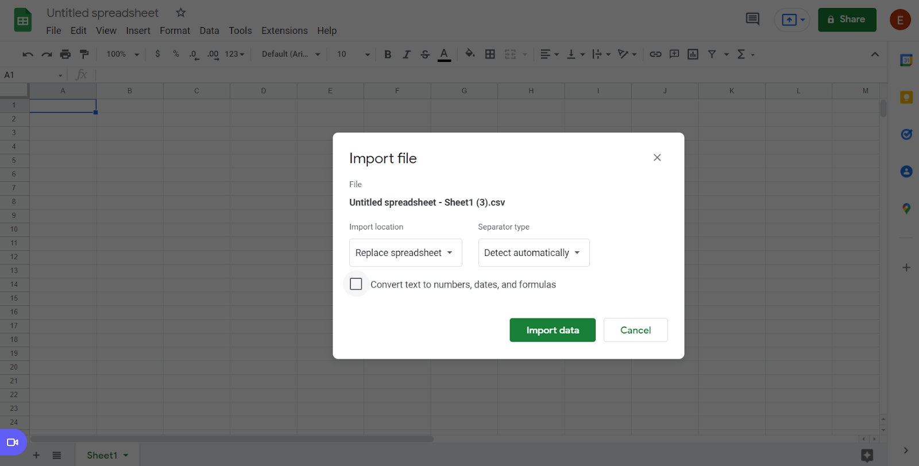Open the Sheet1 tab menu arrow

pos(126,455)
